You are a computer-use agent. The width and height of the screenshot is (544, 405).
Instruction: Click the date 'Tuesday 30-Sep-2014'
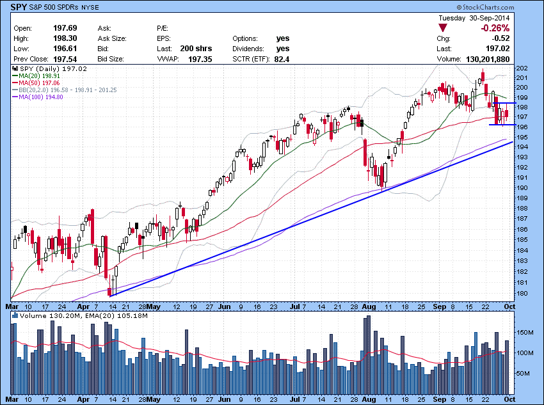click(x=474, y=18)
